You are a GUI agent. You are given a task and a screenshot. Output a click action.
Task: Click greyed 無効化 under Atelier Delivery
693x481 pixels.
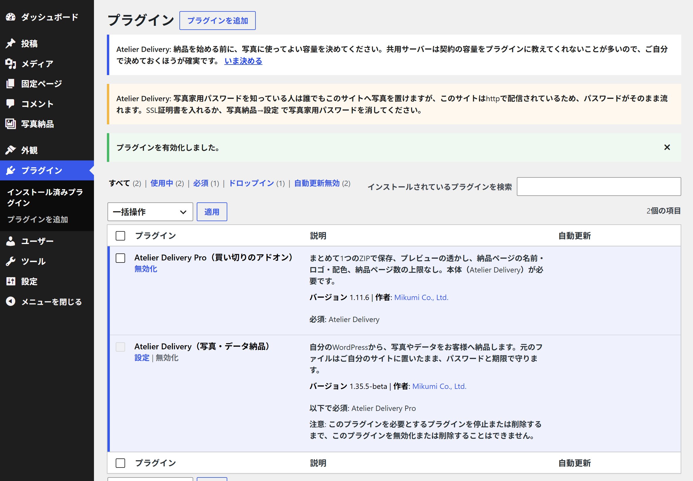tap(167, 358)
